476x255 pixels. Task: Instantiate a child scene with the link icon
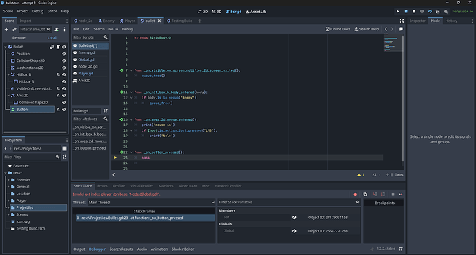(14, 30)
